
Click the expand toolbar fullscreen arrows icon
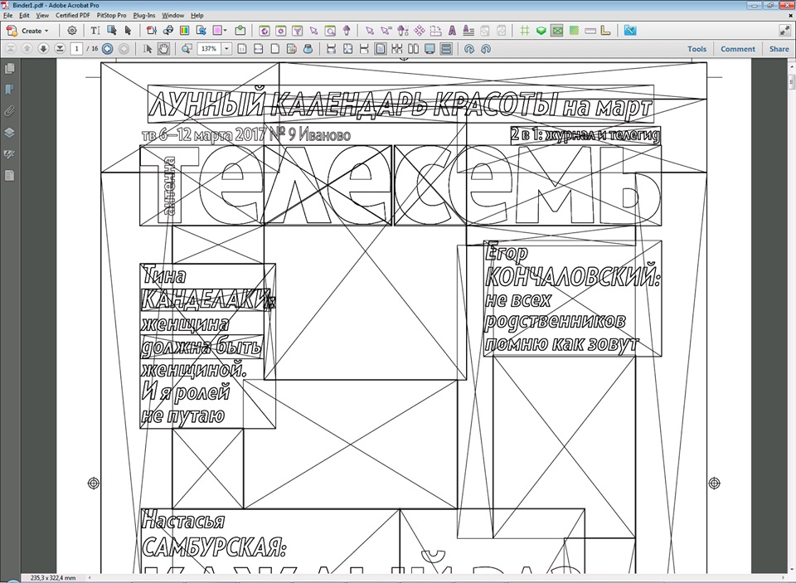point(785,31)
